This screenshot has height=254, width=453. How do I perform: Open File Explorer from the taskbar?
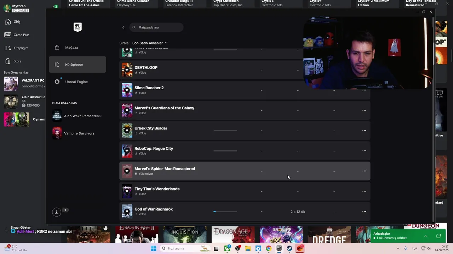coord(248,248)
